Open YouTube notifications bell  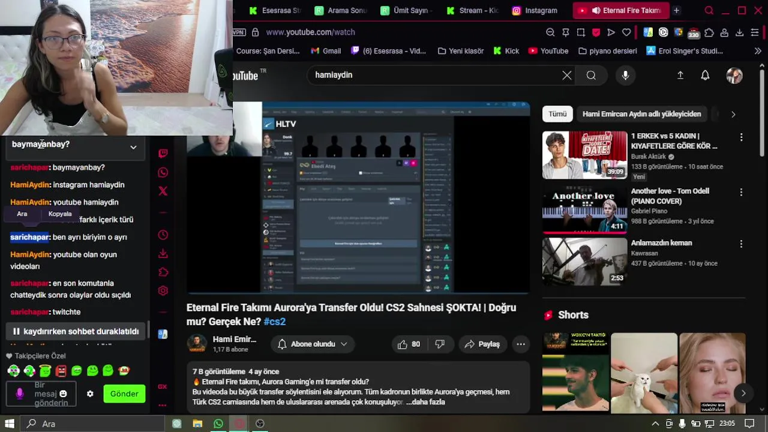click(705, 75)
